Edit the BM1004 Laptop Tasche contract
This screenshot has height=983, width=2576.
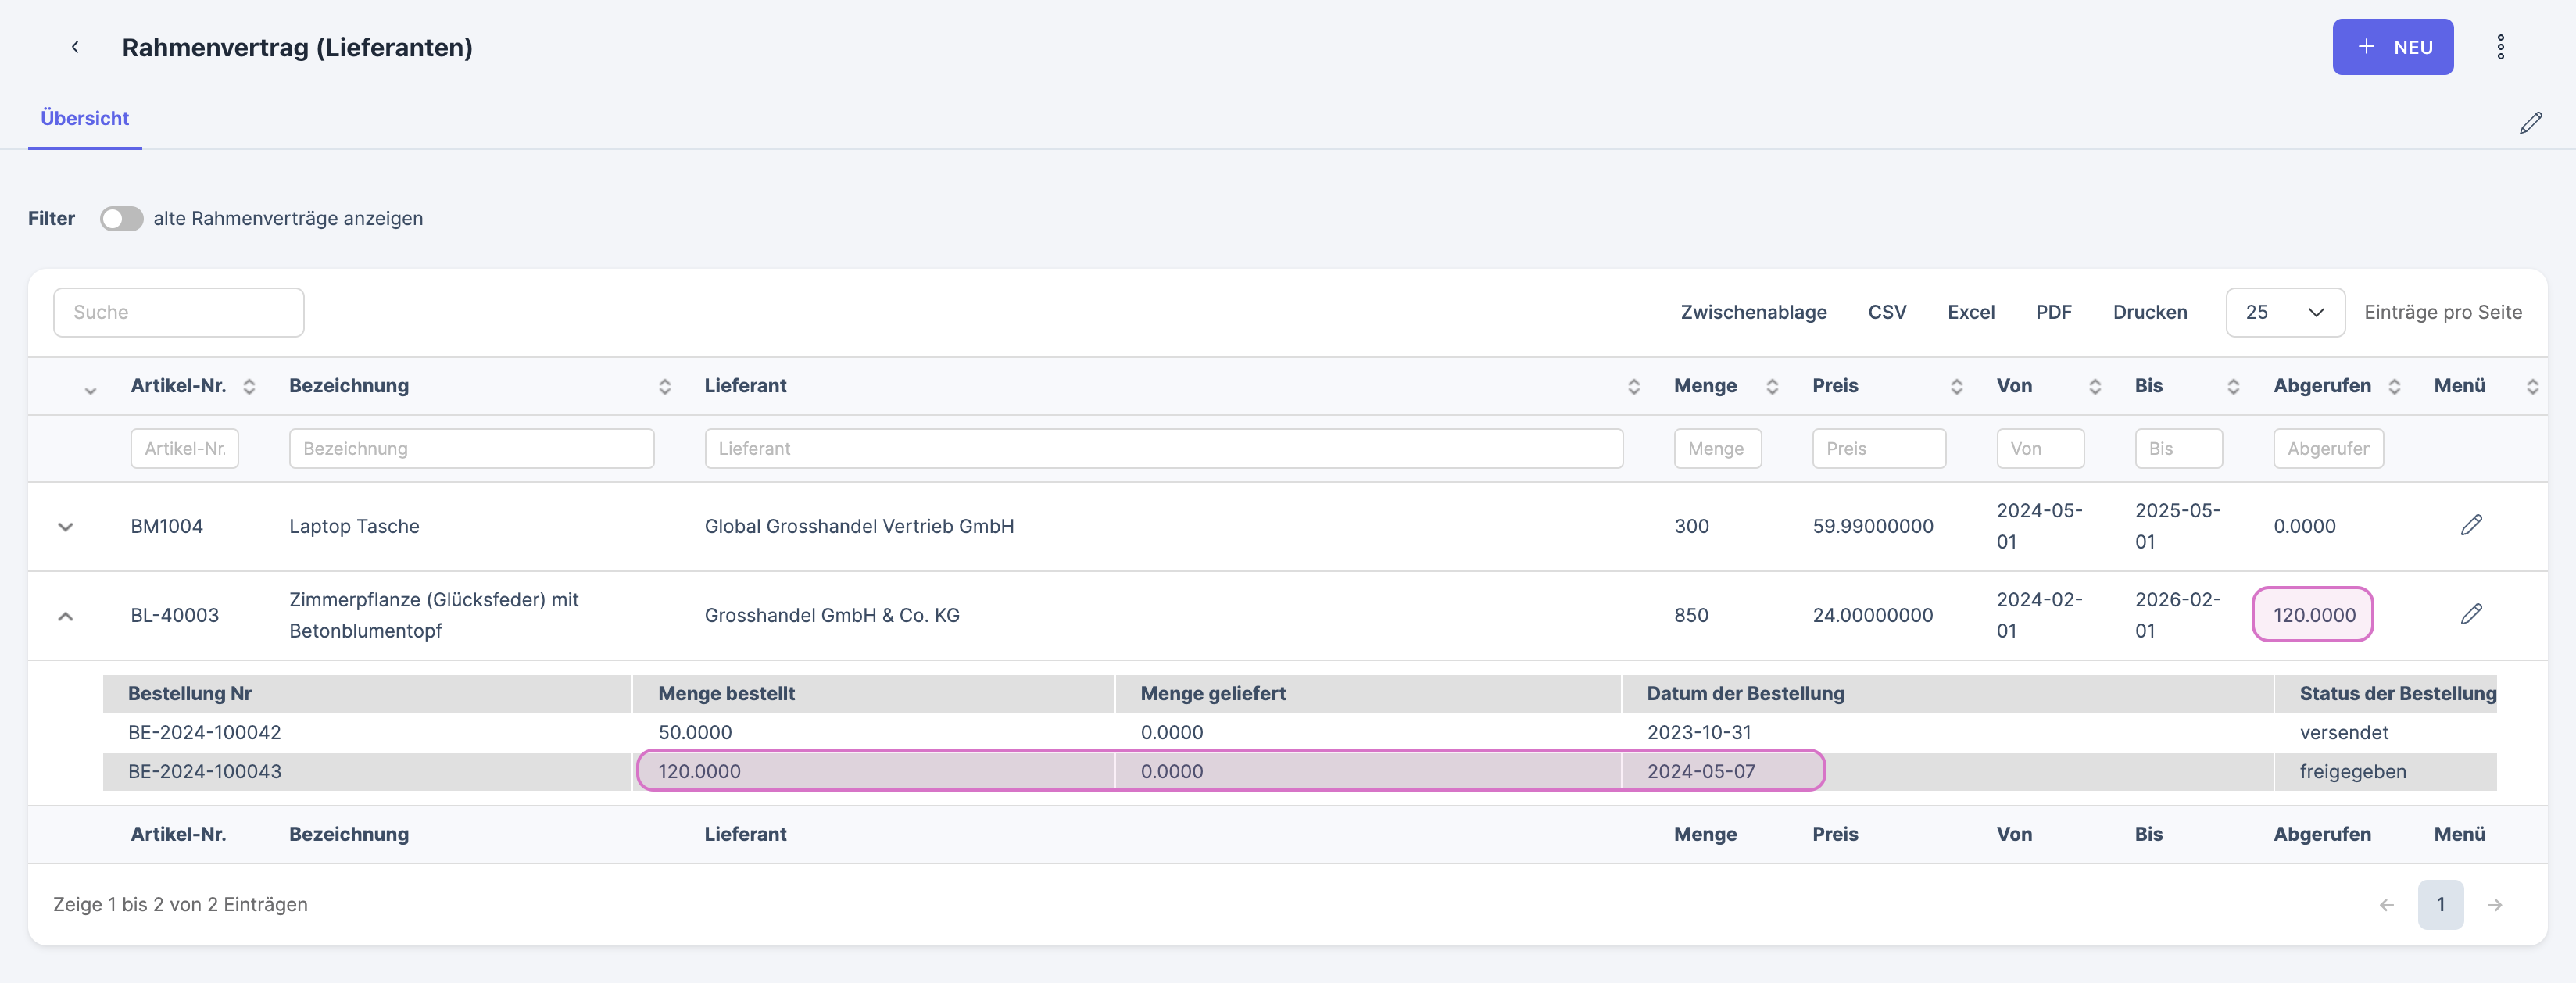coord(2471,525)
